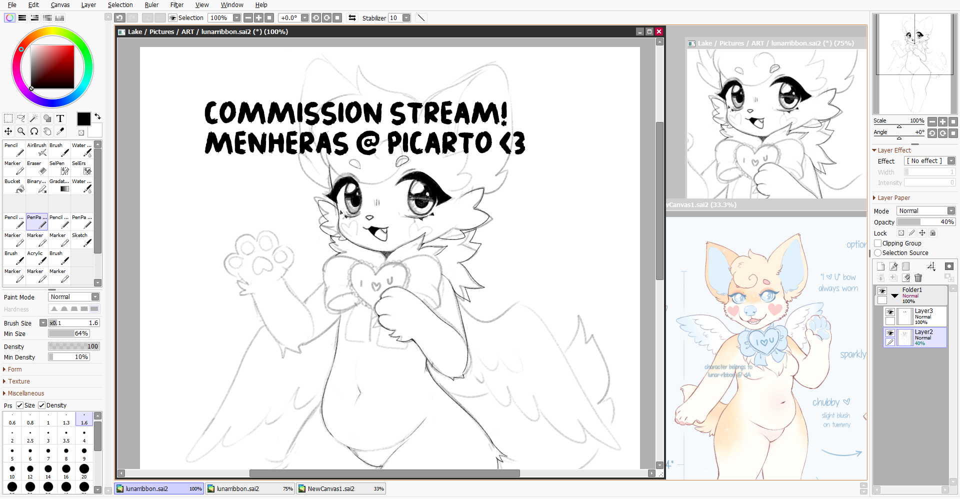Select the 3.5 brush size preset
Viewport: 960px width, 499px height.
pyautogui.click(x=66, y=437)
